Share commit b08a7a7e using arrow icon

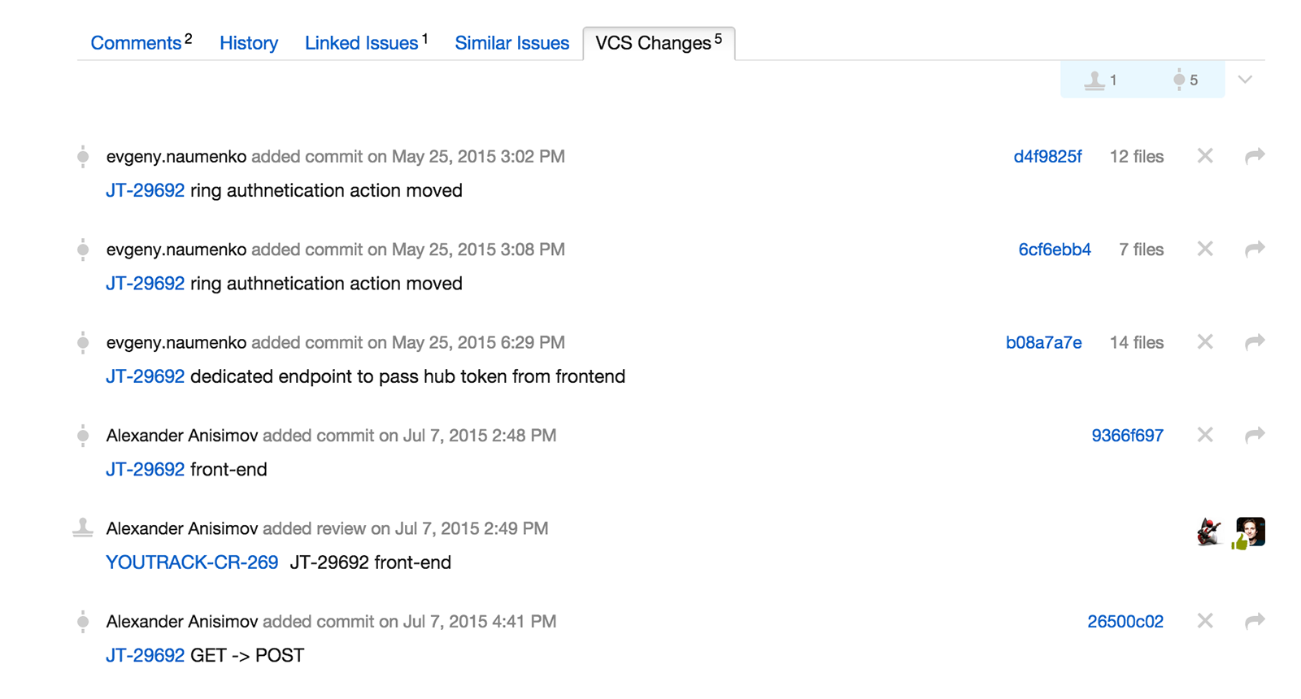click(1255, 342)
